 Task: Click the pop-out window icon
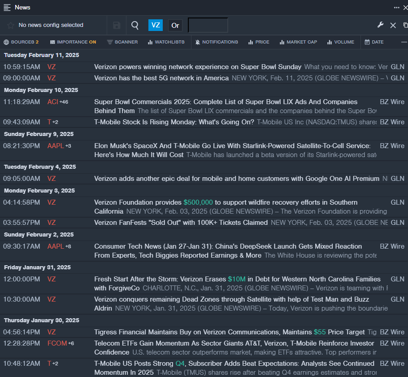(405, 25)
